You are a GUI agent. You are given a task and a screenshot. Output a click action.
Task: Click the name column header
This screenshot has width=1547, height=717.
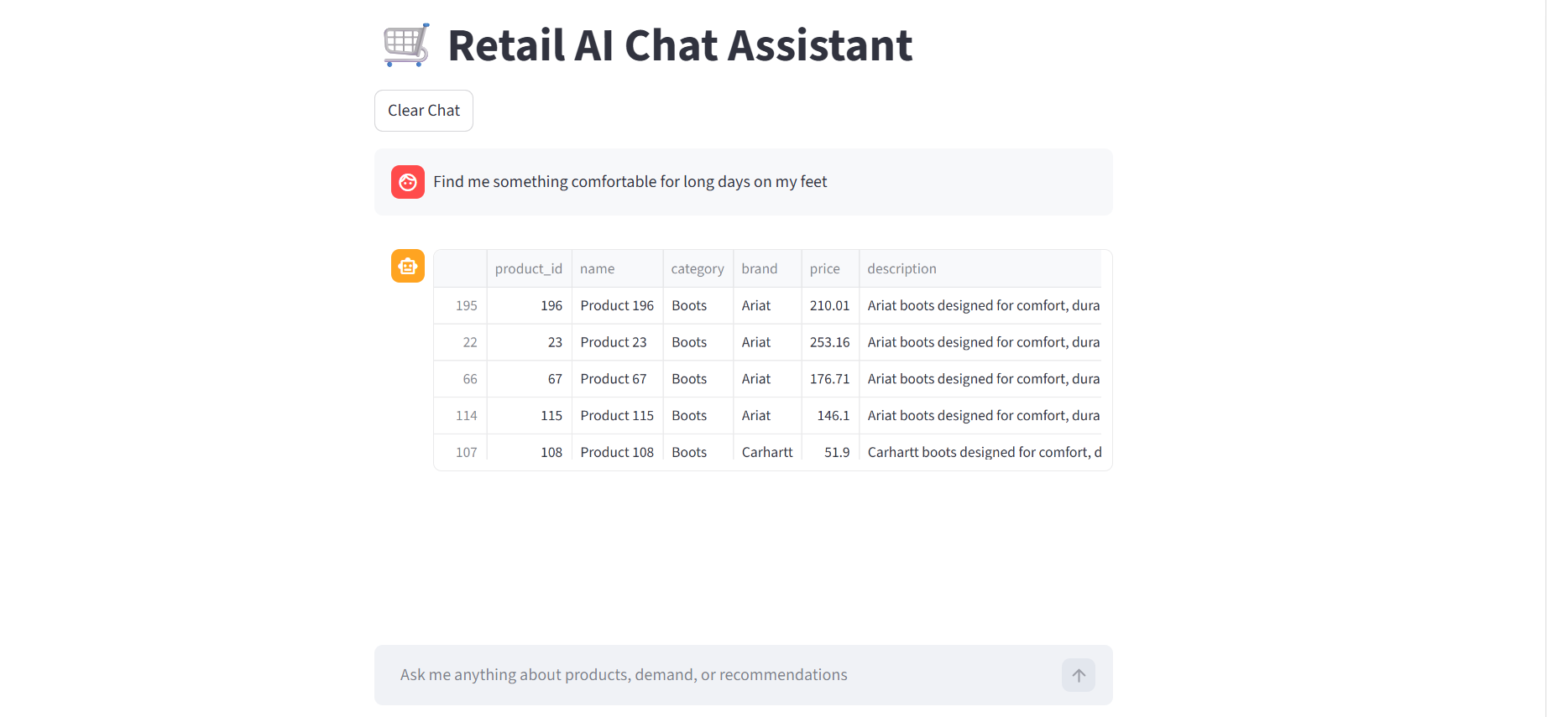[618, 268]
